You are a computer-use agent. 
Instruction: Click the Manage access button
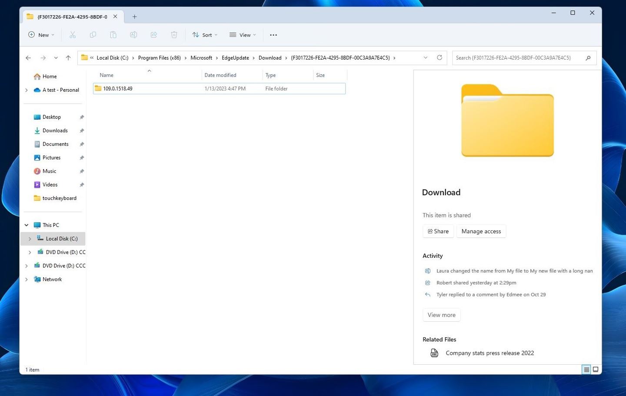(x=481, y=231)
